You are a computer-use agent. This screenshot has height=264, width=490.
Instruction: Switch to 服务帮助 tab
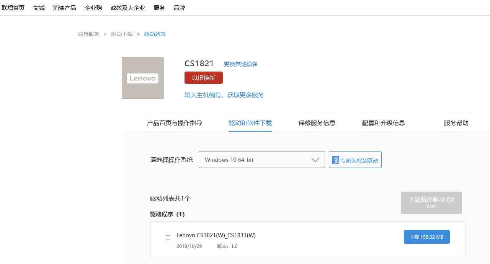click(x=456, y=123)
